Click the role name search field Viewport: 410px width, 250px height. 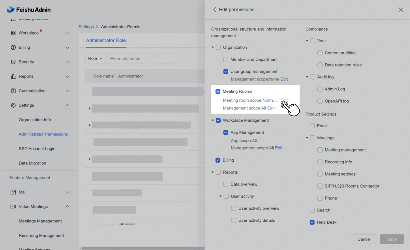tap(143, 58)
